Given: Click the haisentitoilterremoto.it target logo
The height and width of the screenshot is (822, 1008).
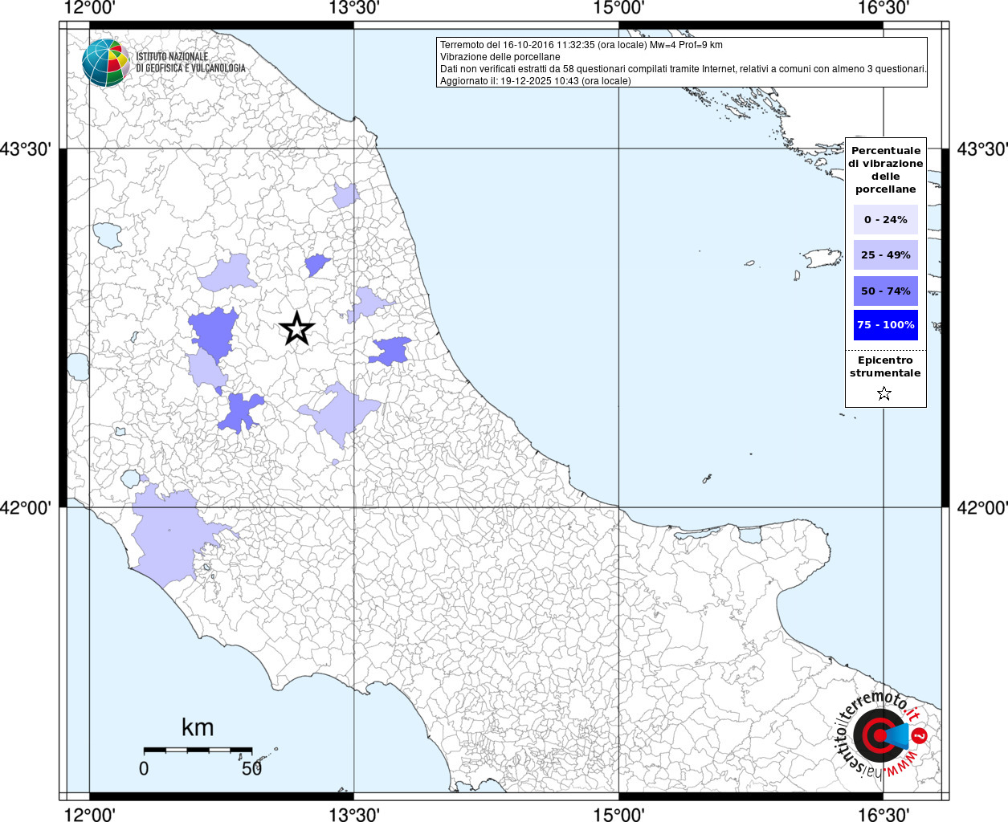Looking at the screenshot, I should 879,735.
